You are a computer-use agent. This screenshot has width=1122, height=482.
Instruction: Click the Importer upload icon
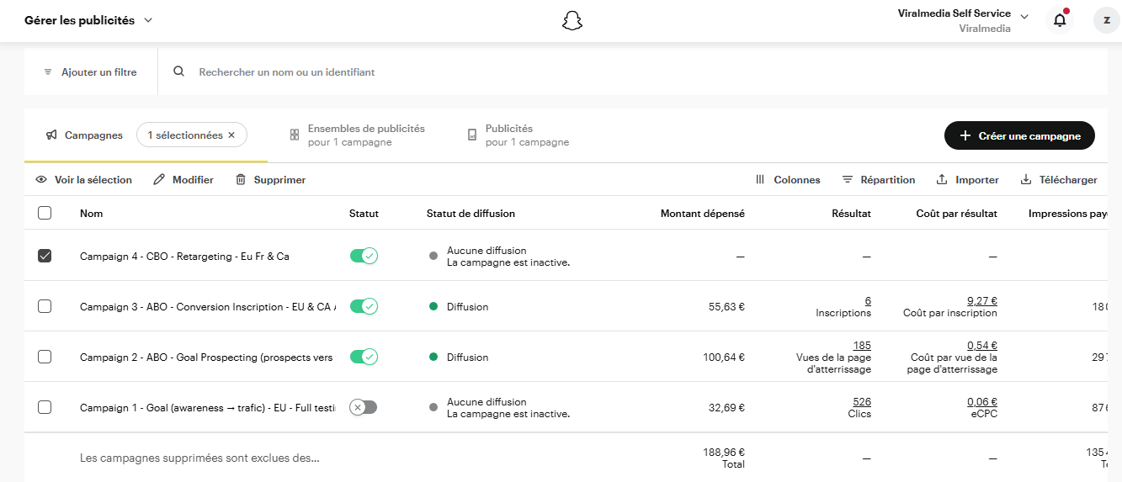(942, 180)
